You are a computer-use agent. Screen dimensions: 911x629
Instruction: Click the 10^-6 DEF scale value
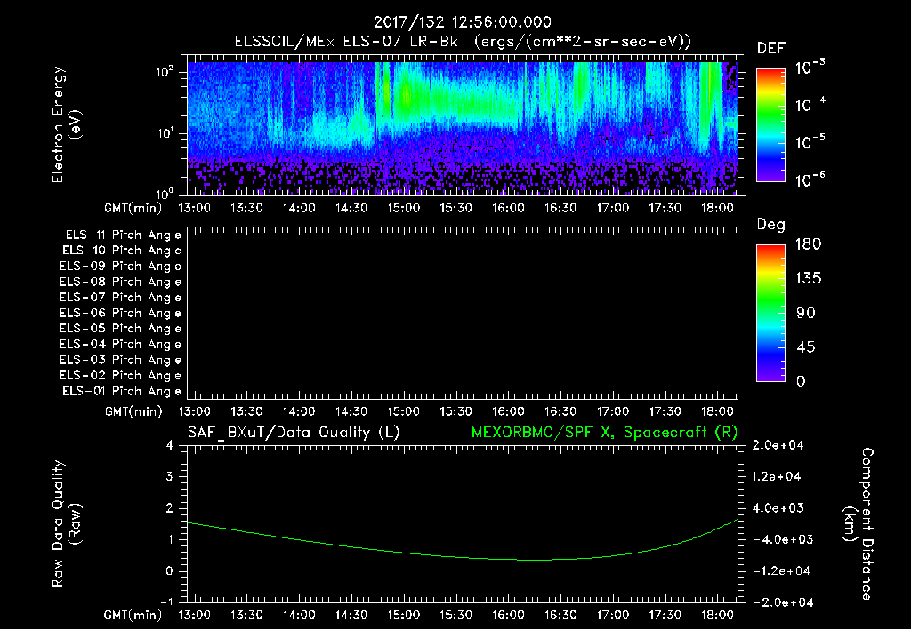click(810, 179)
